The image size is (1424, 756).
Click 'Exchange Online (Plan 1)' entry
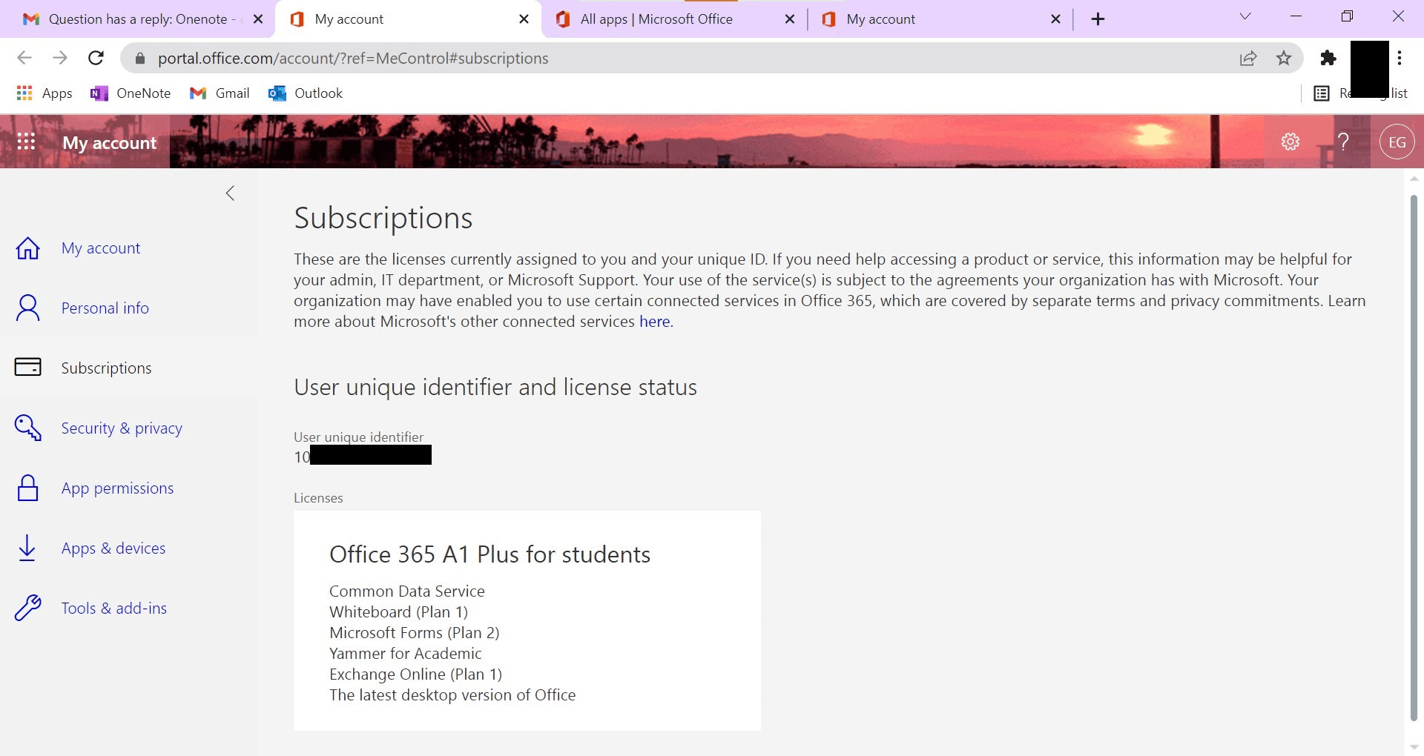coord(416,674)
